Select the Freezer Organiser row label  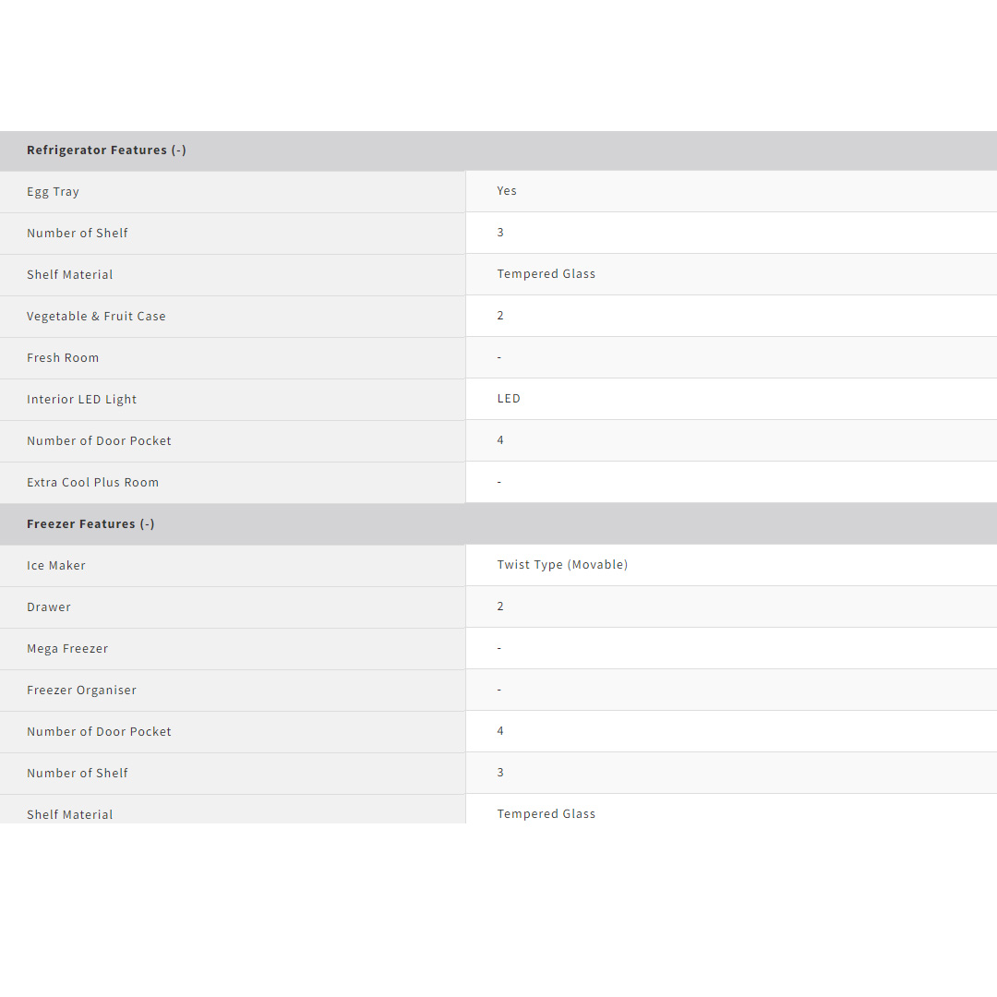(81, 691)
